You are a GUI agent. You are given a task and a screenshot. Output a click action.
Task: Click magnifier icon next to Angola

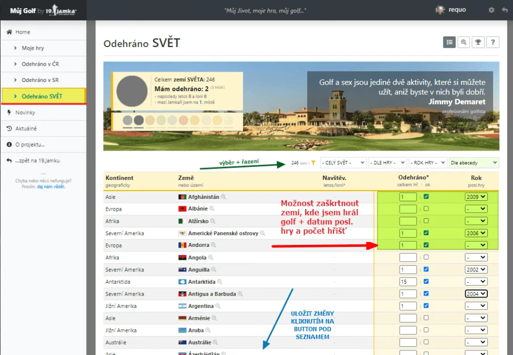[211, 257]
